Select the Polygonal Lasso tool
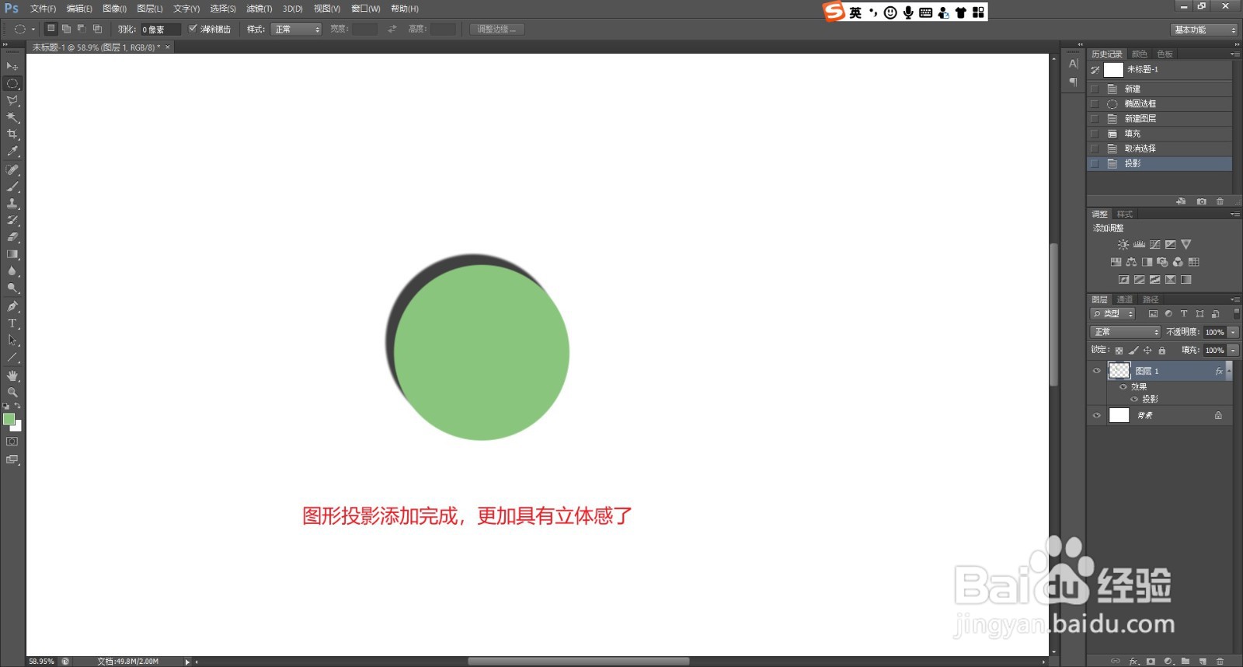The height and width of the screenshot is (667, 1243). (x=12, y=100)
